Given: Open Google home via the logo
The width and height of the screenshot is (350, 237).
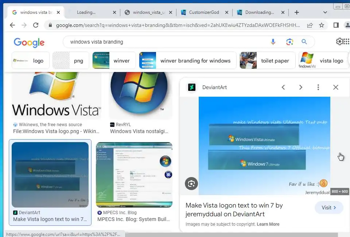Looking at the screenshot, I should (x=29, y=42).
